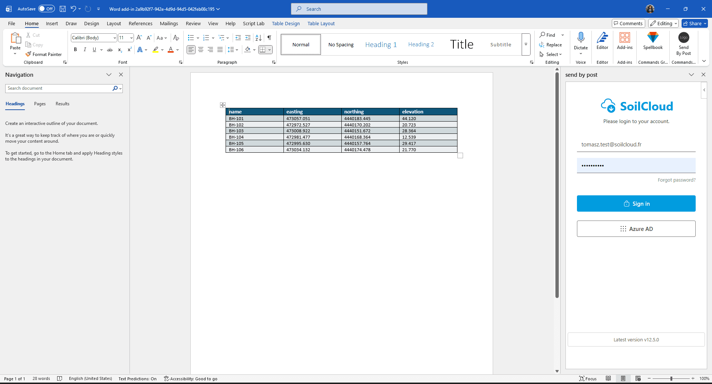Select Align Left paragraph alignment
This screenshot has height=384, width=712.
pyautogui.click(x=191, y=50)
